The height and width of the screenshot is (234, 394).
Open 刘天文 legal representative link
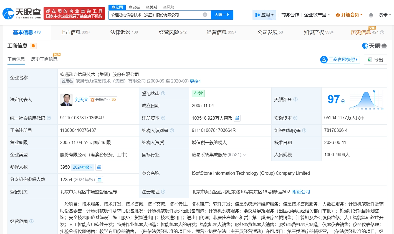82,100
